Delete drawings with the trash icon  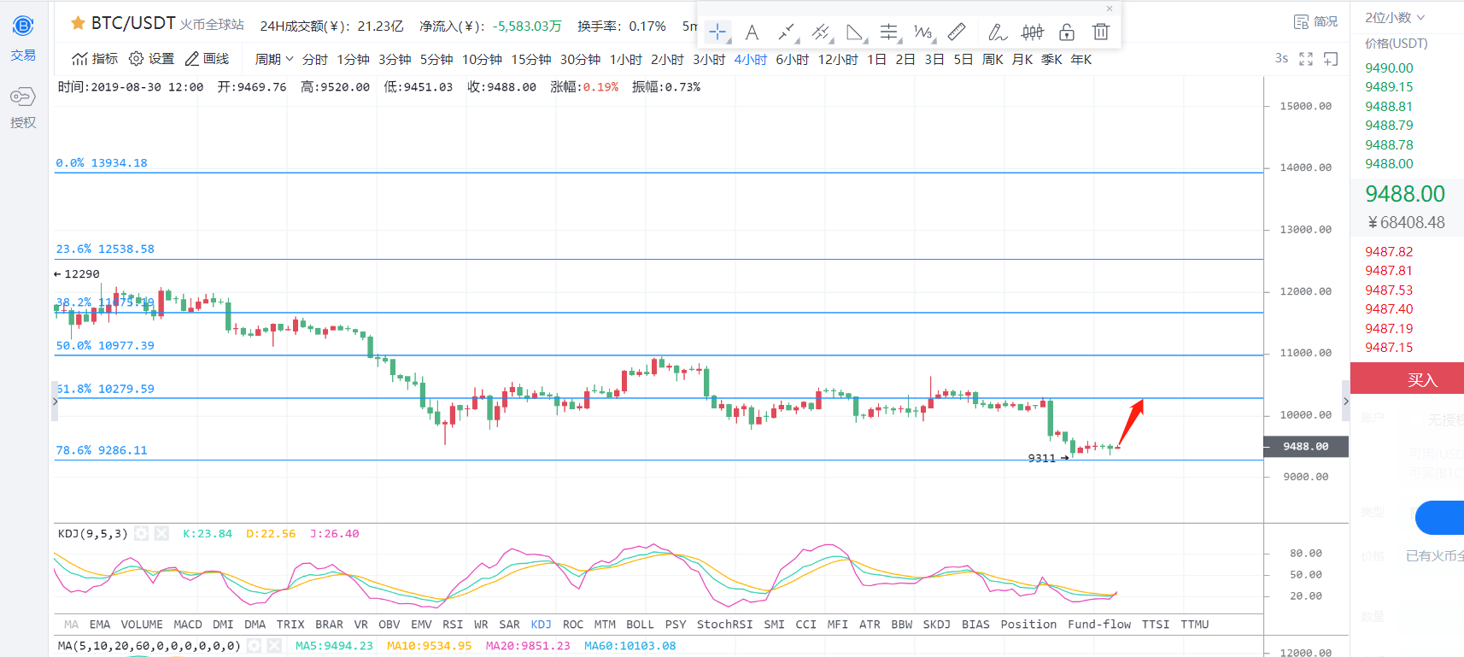pyautogui.click(x=1101, y=32)
